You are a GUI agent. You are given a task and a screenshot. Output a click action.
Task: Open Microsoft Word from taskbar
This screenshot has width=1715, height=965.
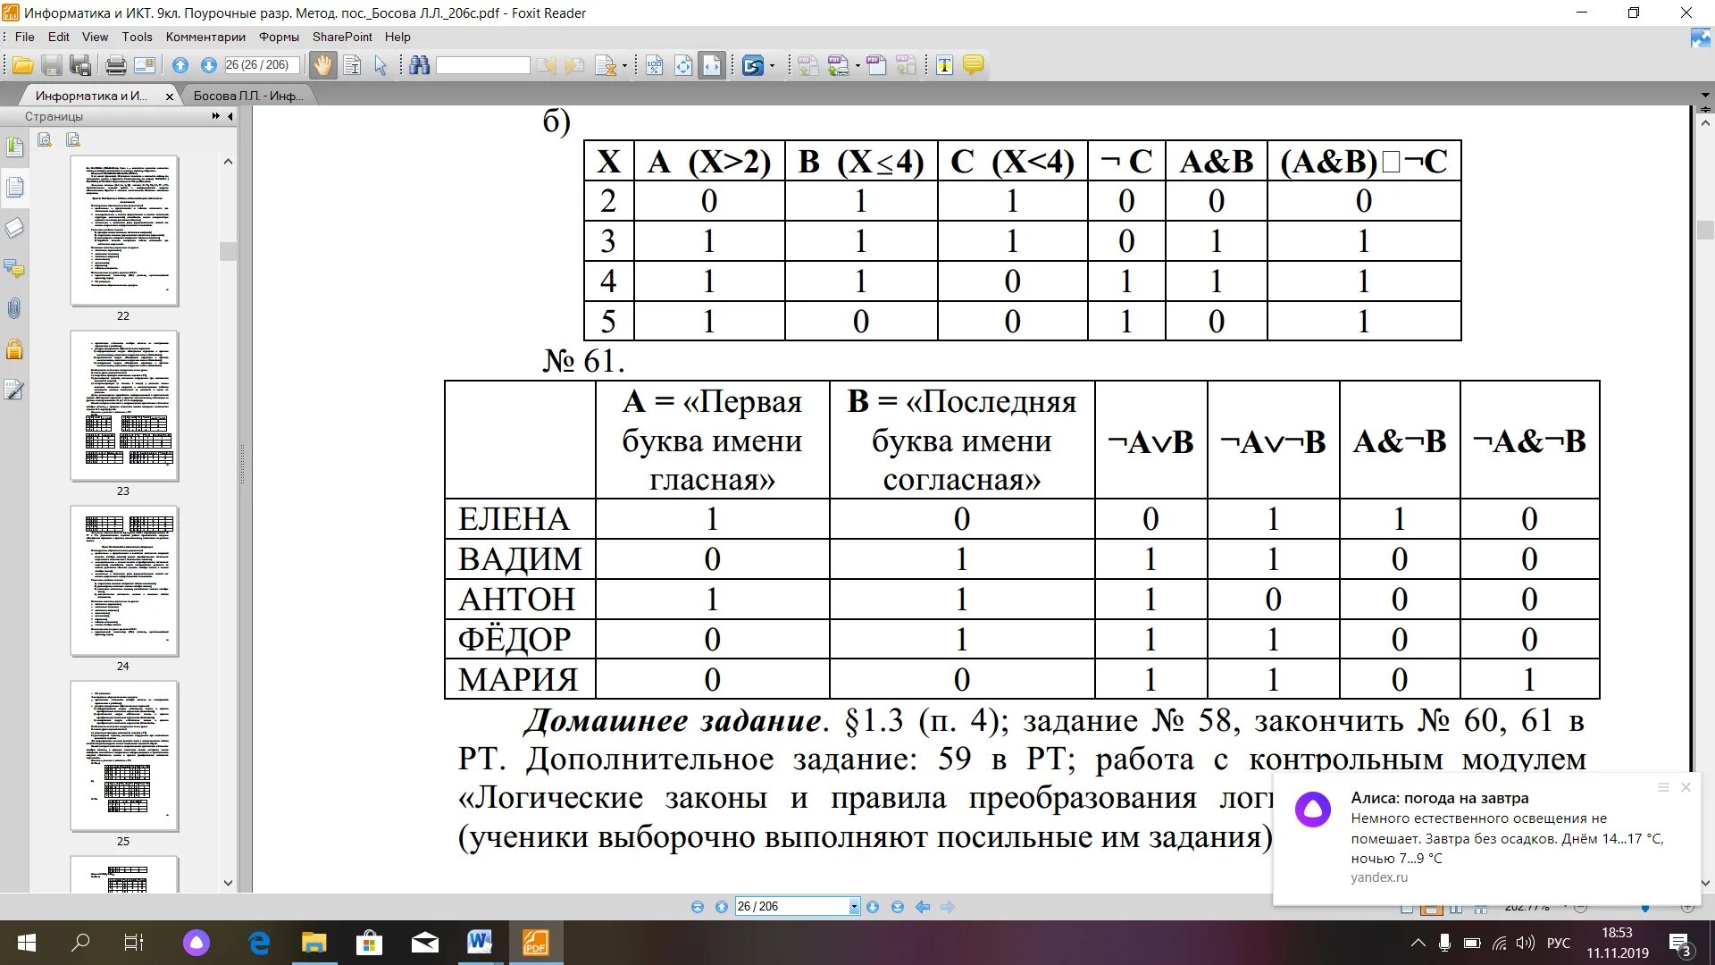(480, 943)
